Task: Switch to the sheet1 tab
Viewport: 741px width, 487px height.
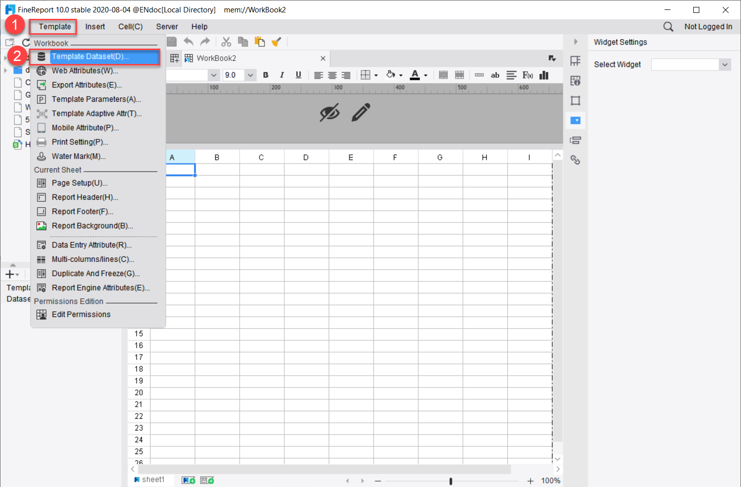Action: click(152, 479)
